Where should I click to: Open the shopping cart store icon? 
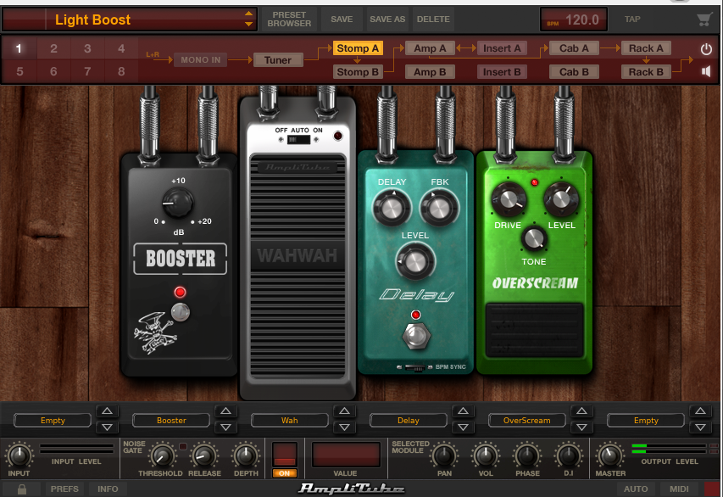pyautogui.click(x=704, y=20)
